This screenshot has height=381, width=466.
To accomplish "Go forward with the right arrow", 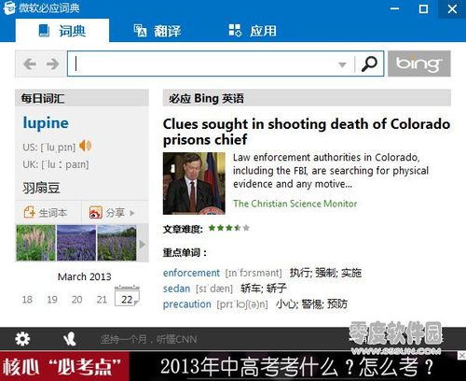I will [52, 64].
